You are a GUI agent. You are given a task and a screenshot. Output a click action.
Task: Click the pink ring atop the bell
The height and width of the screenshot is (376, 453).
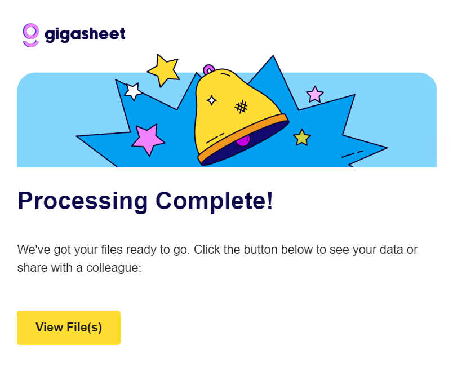point(208,70)
